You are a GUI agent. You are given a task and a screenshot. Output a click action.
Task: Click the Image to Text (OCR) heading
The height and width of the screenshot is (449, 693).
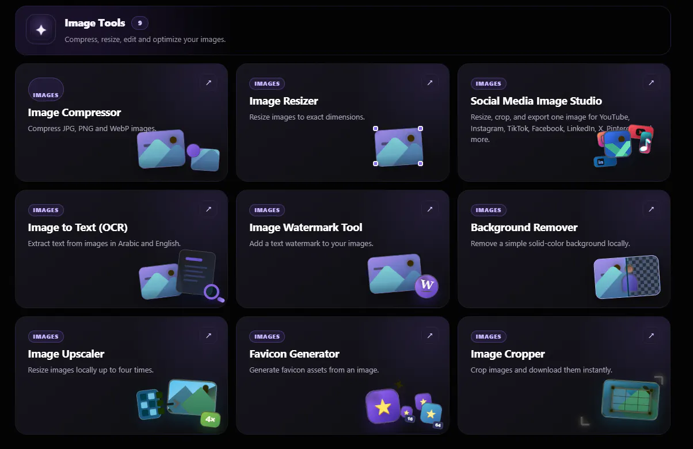coord(78,228)
